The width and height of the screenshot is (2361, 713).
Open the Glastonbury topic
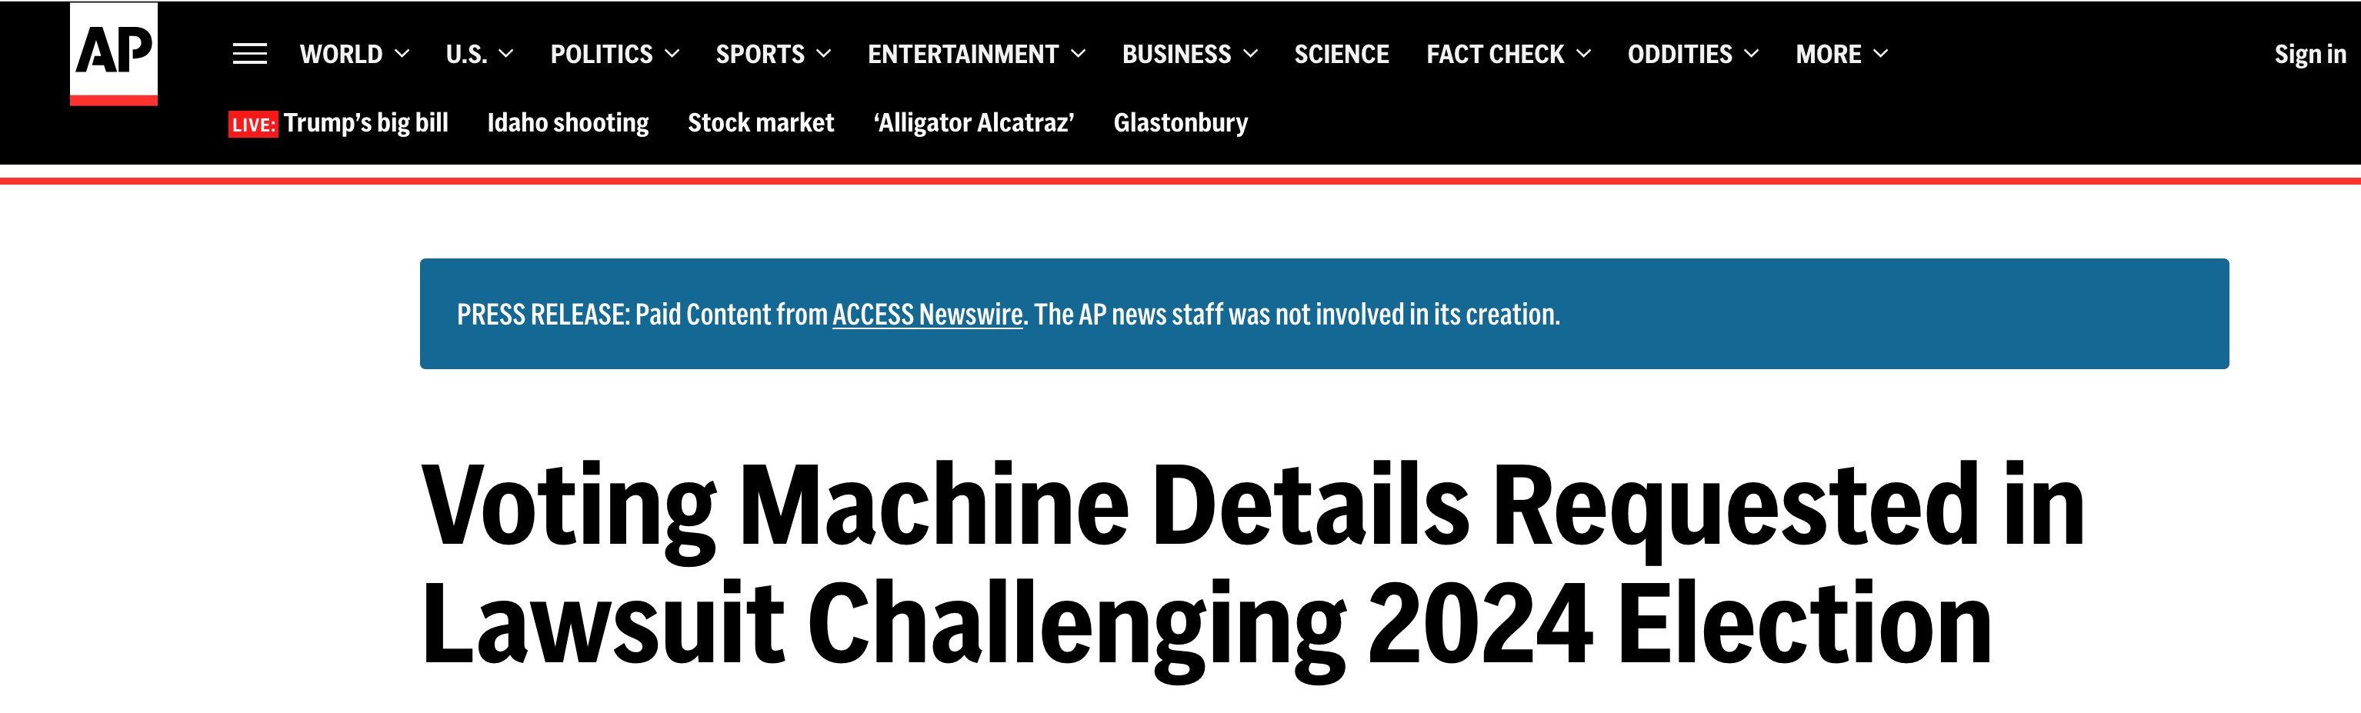(x=1180, y=123)
